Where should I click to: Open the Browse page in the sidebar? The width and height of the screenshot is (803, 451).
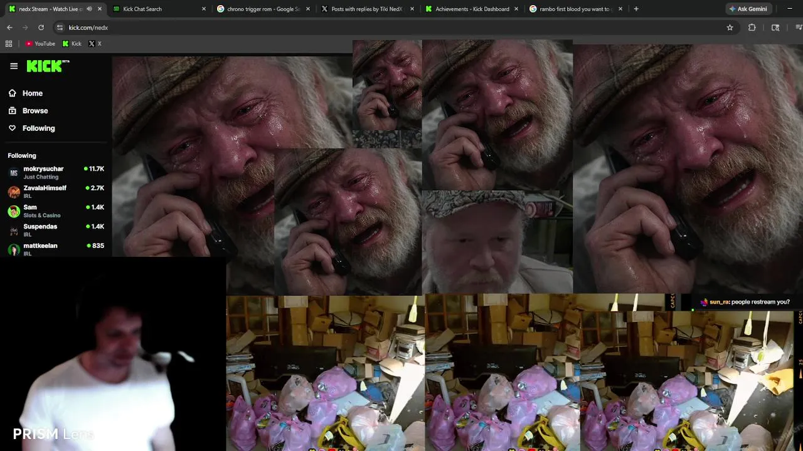coord(35,111)
